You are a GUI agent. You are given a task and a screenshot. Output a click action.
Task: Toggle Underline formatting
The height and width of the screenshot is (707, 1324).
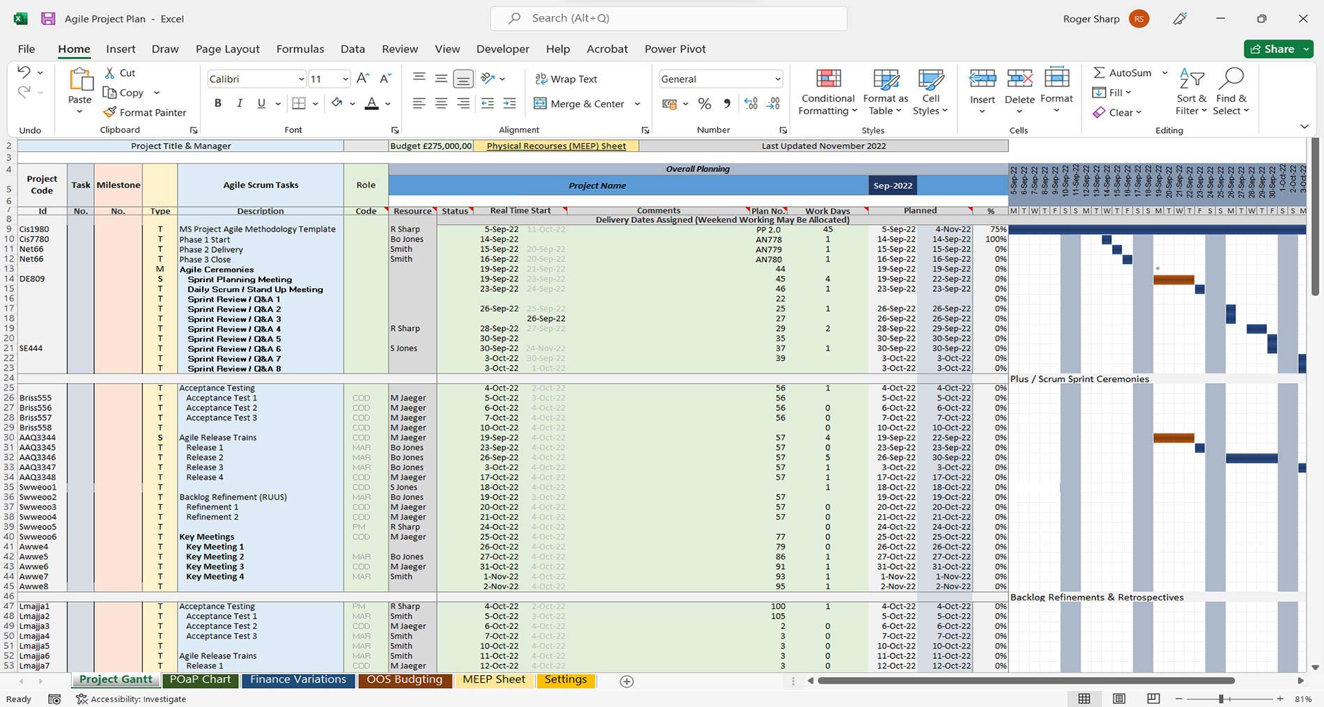click(261, 104)
